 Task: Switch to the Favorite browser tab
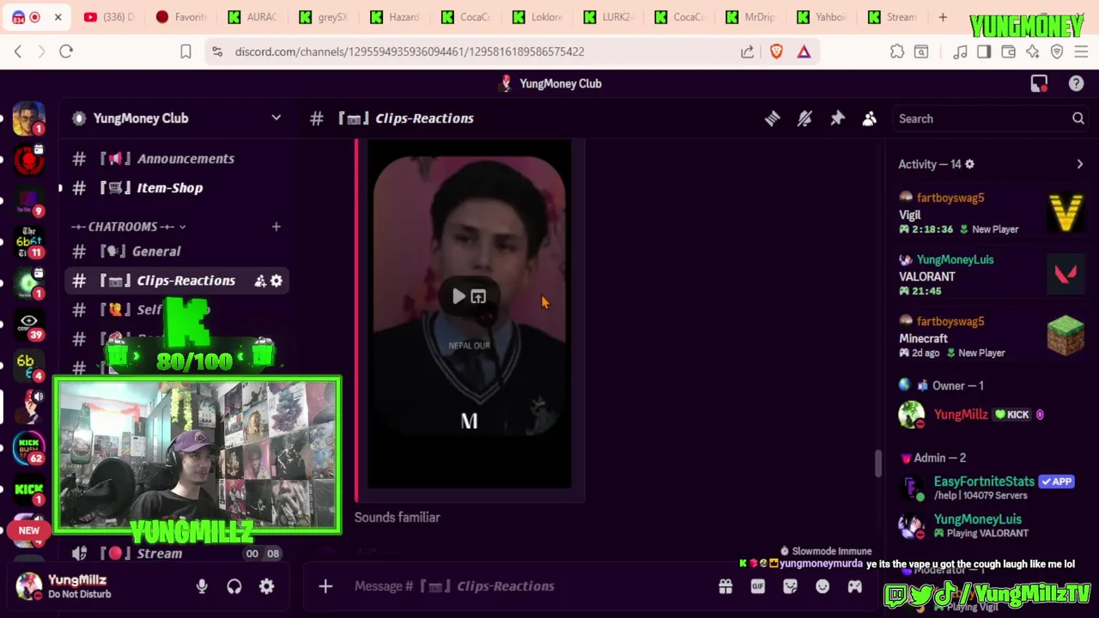pos(181,17)
